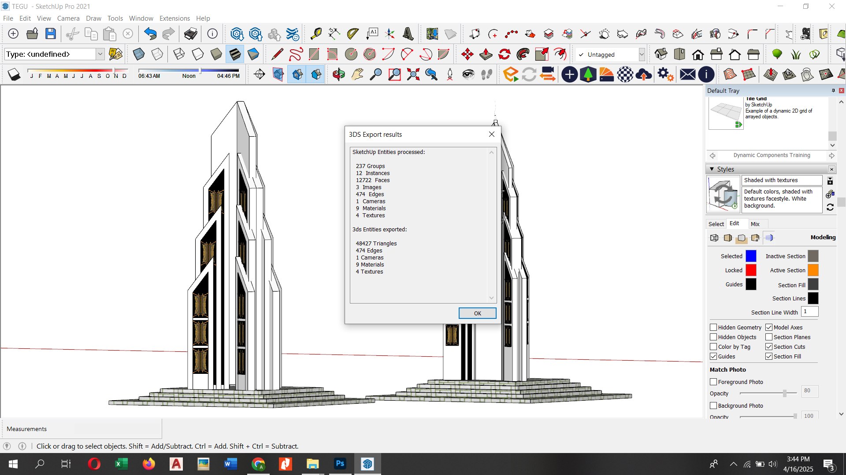Select the Line pencil tool
The width and height of the screenshot is (846, 475).
pyautogui.click(x=277, y=55)
